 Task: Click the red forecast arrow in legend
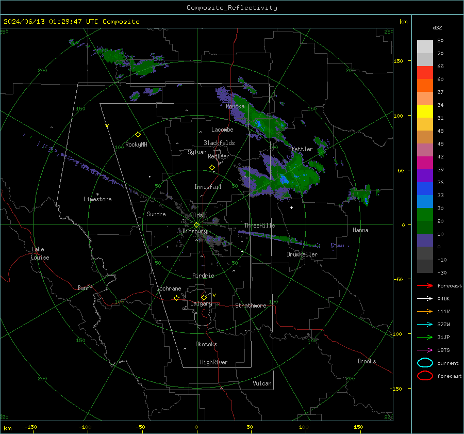click(425, 285)
